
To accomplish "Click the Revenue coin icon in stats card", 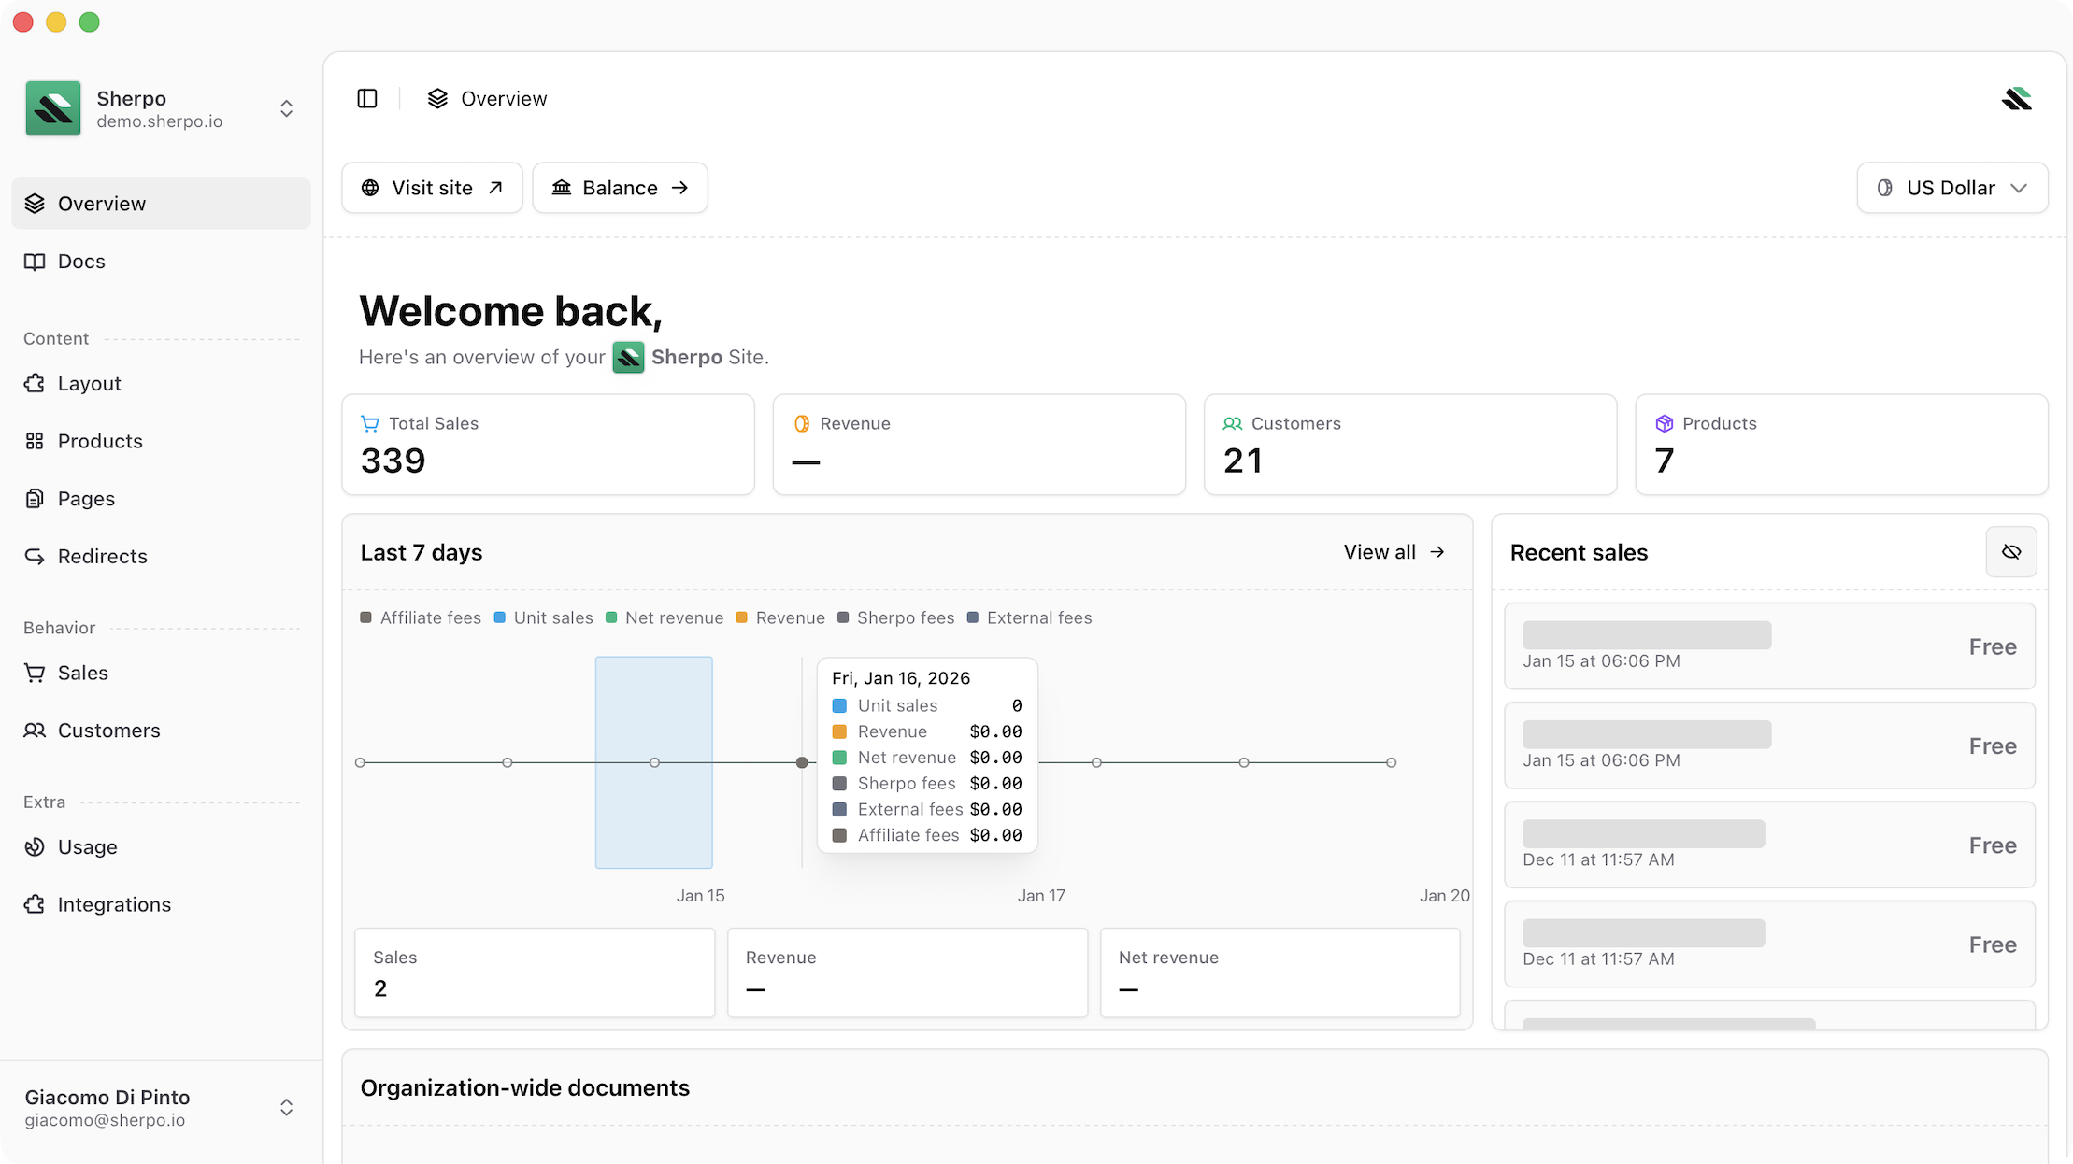I will pos(802,424).
